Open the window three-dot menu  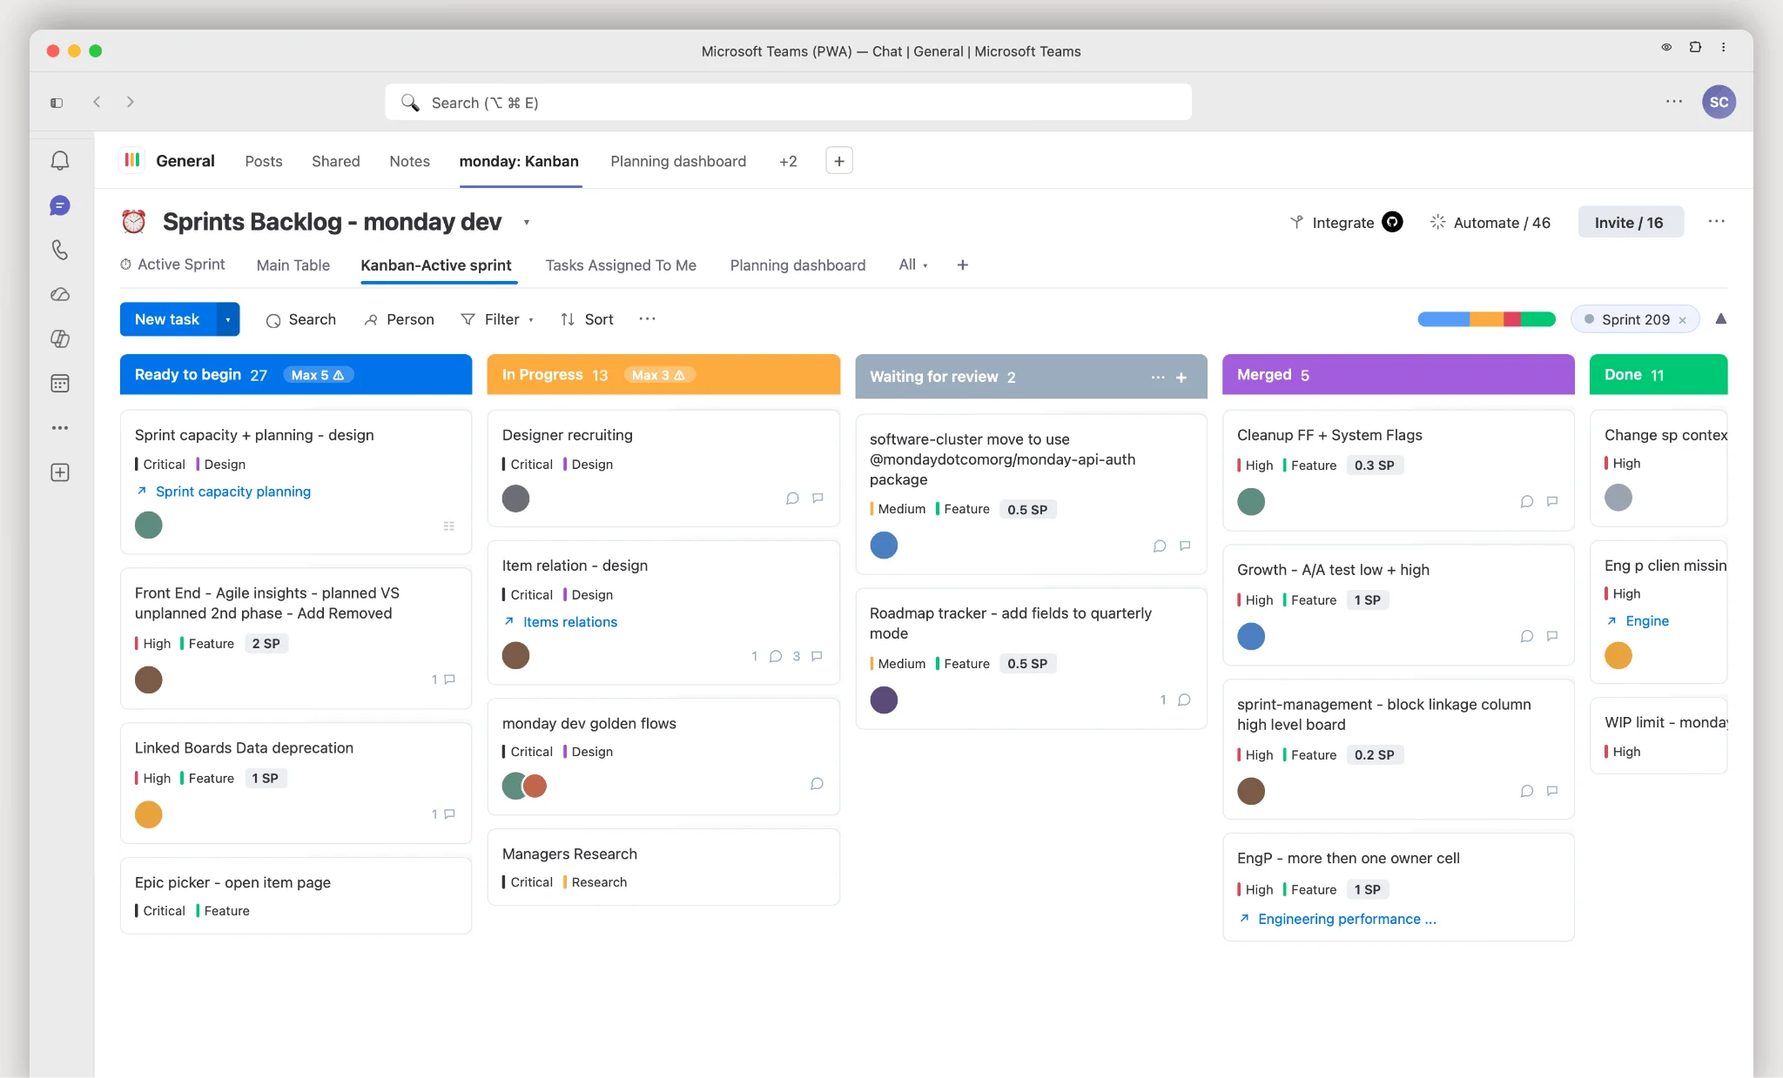(x=1723, y=47)
